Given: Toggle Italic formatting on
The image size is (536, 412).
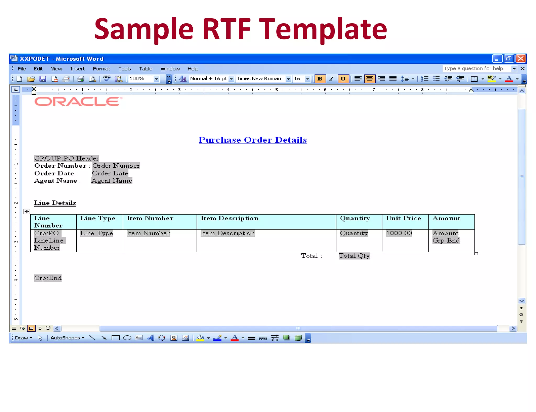Looking at the screenshot, I should click(x=331, y=79).
